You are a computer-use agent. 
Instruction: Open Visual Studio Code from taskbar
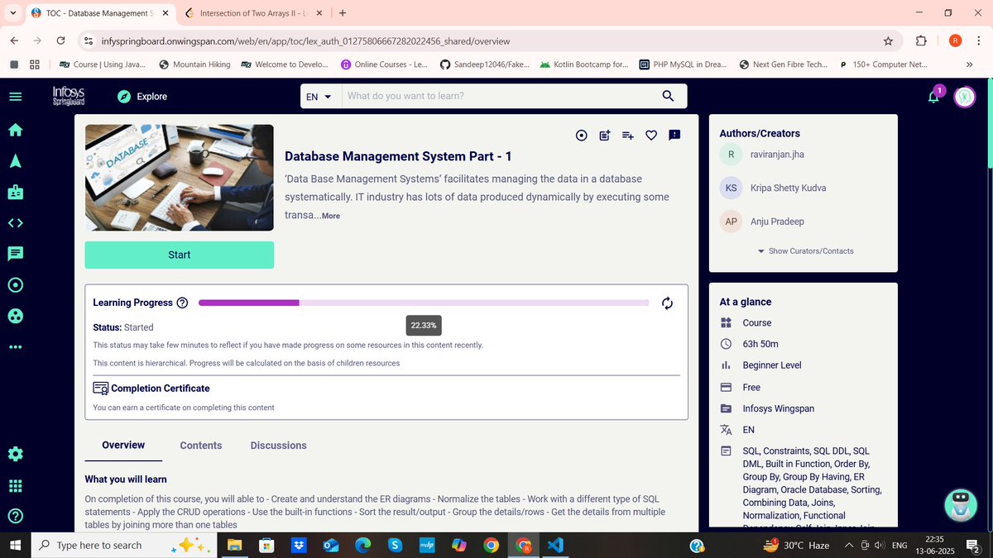point(555,545)
